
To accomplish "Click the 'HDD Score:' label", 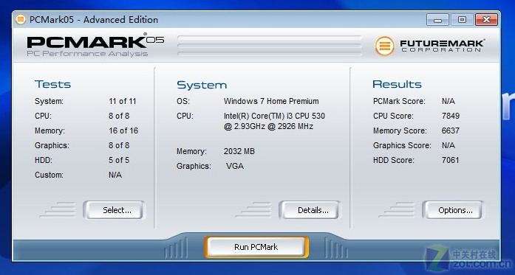I will 394,160.
